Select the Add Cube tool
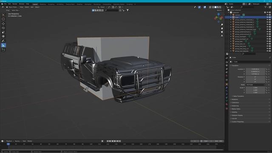 tap(3, 50)
